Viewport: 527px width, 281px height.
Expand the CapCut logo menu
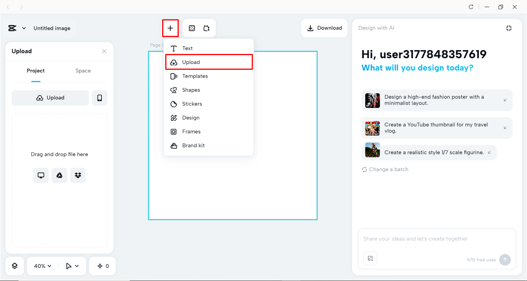click(x=17, y=28)
